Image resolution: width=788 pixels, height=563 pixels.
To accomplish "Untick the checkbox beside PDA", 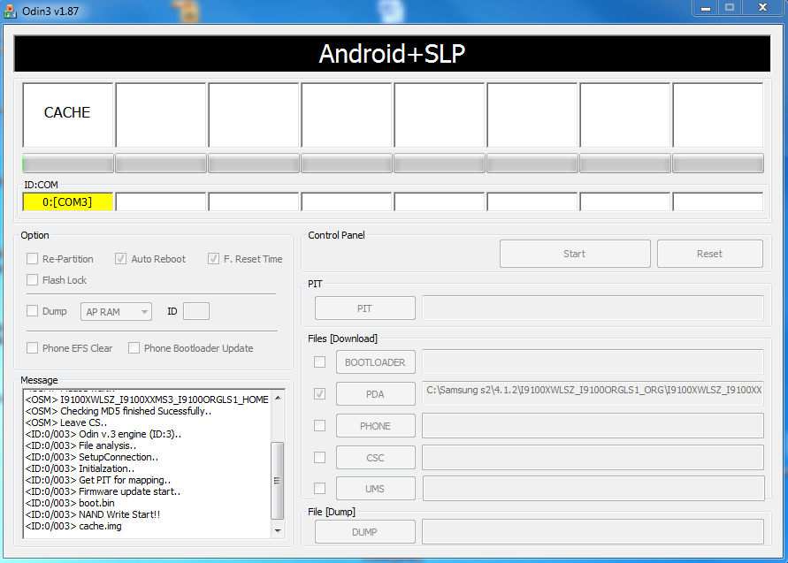I will (319, 394).
